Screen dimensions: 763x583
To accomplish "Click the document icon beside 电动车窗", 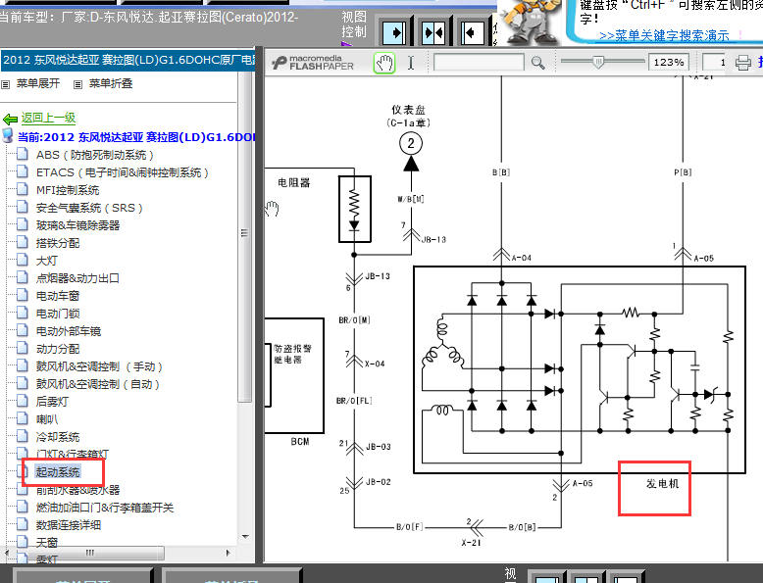I will (x=23, y=295).
